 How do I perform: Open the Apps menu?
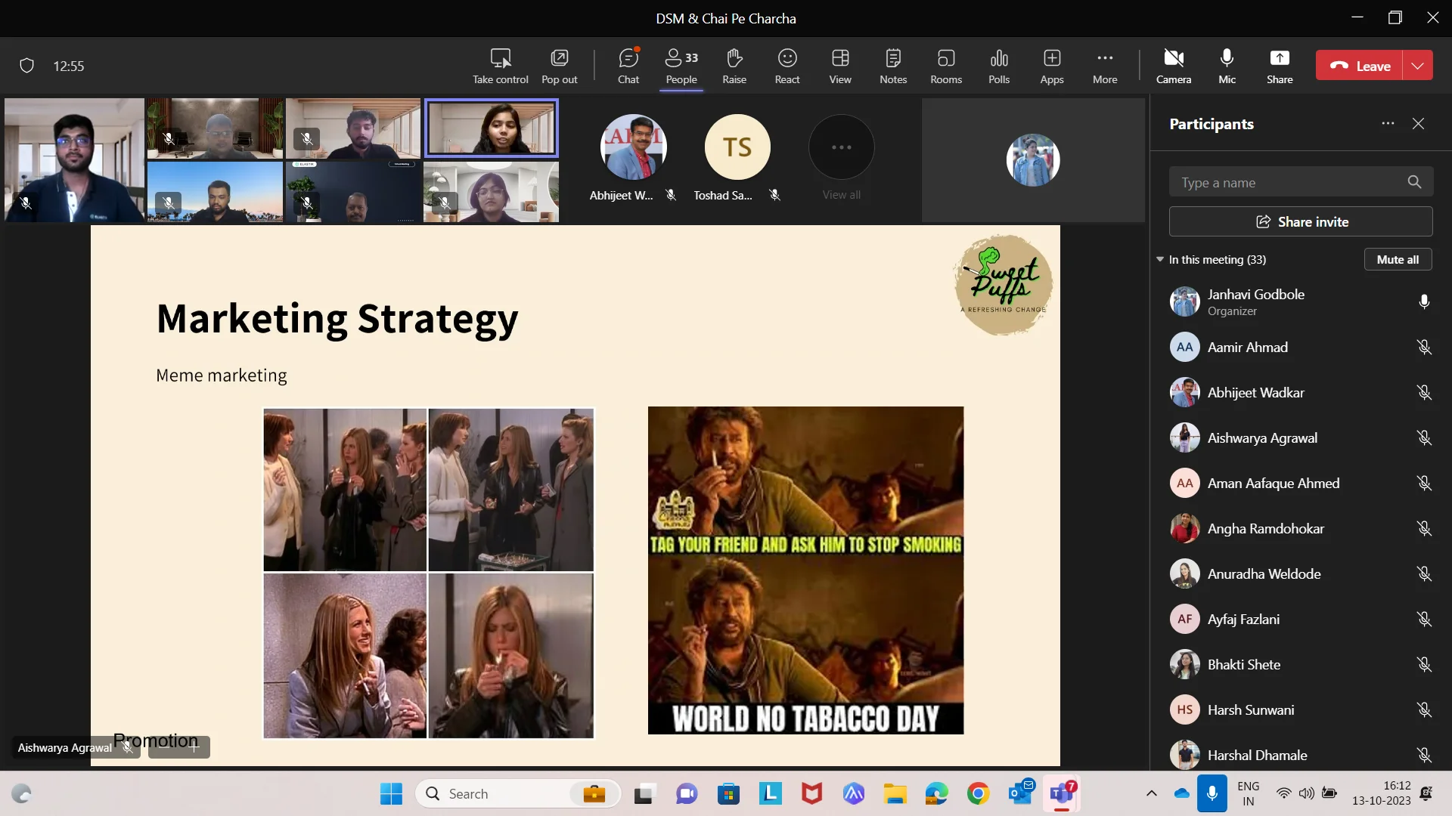tap(1052, 66)
